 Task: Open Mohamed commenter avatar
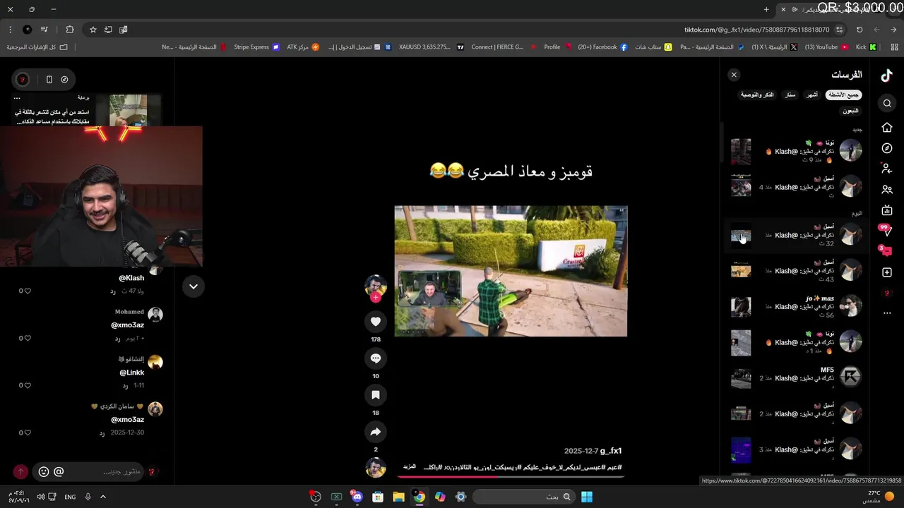point(155,315)
